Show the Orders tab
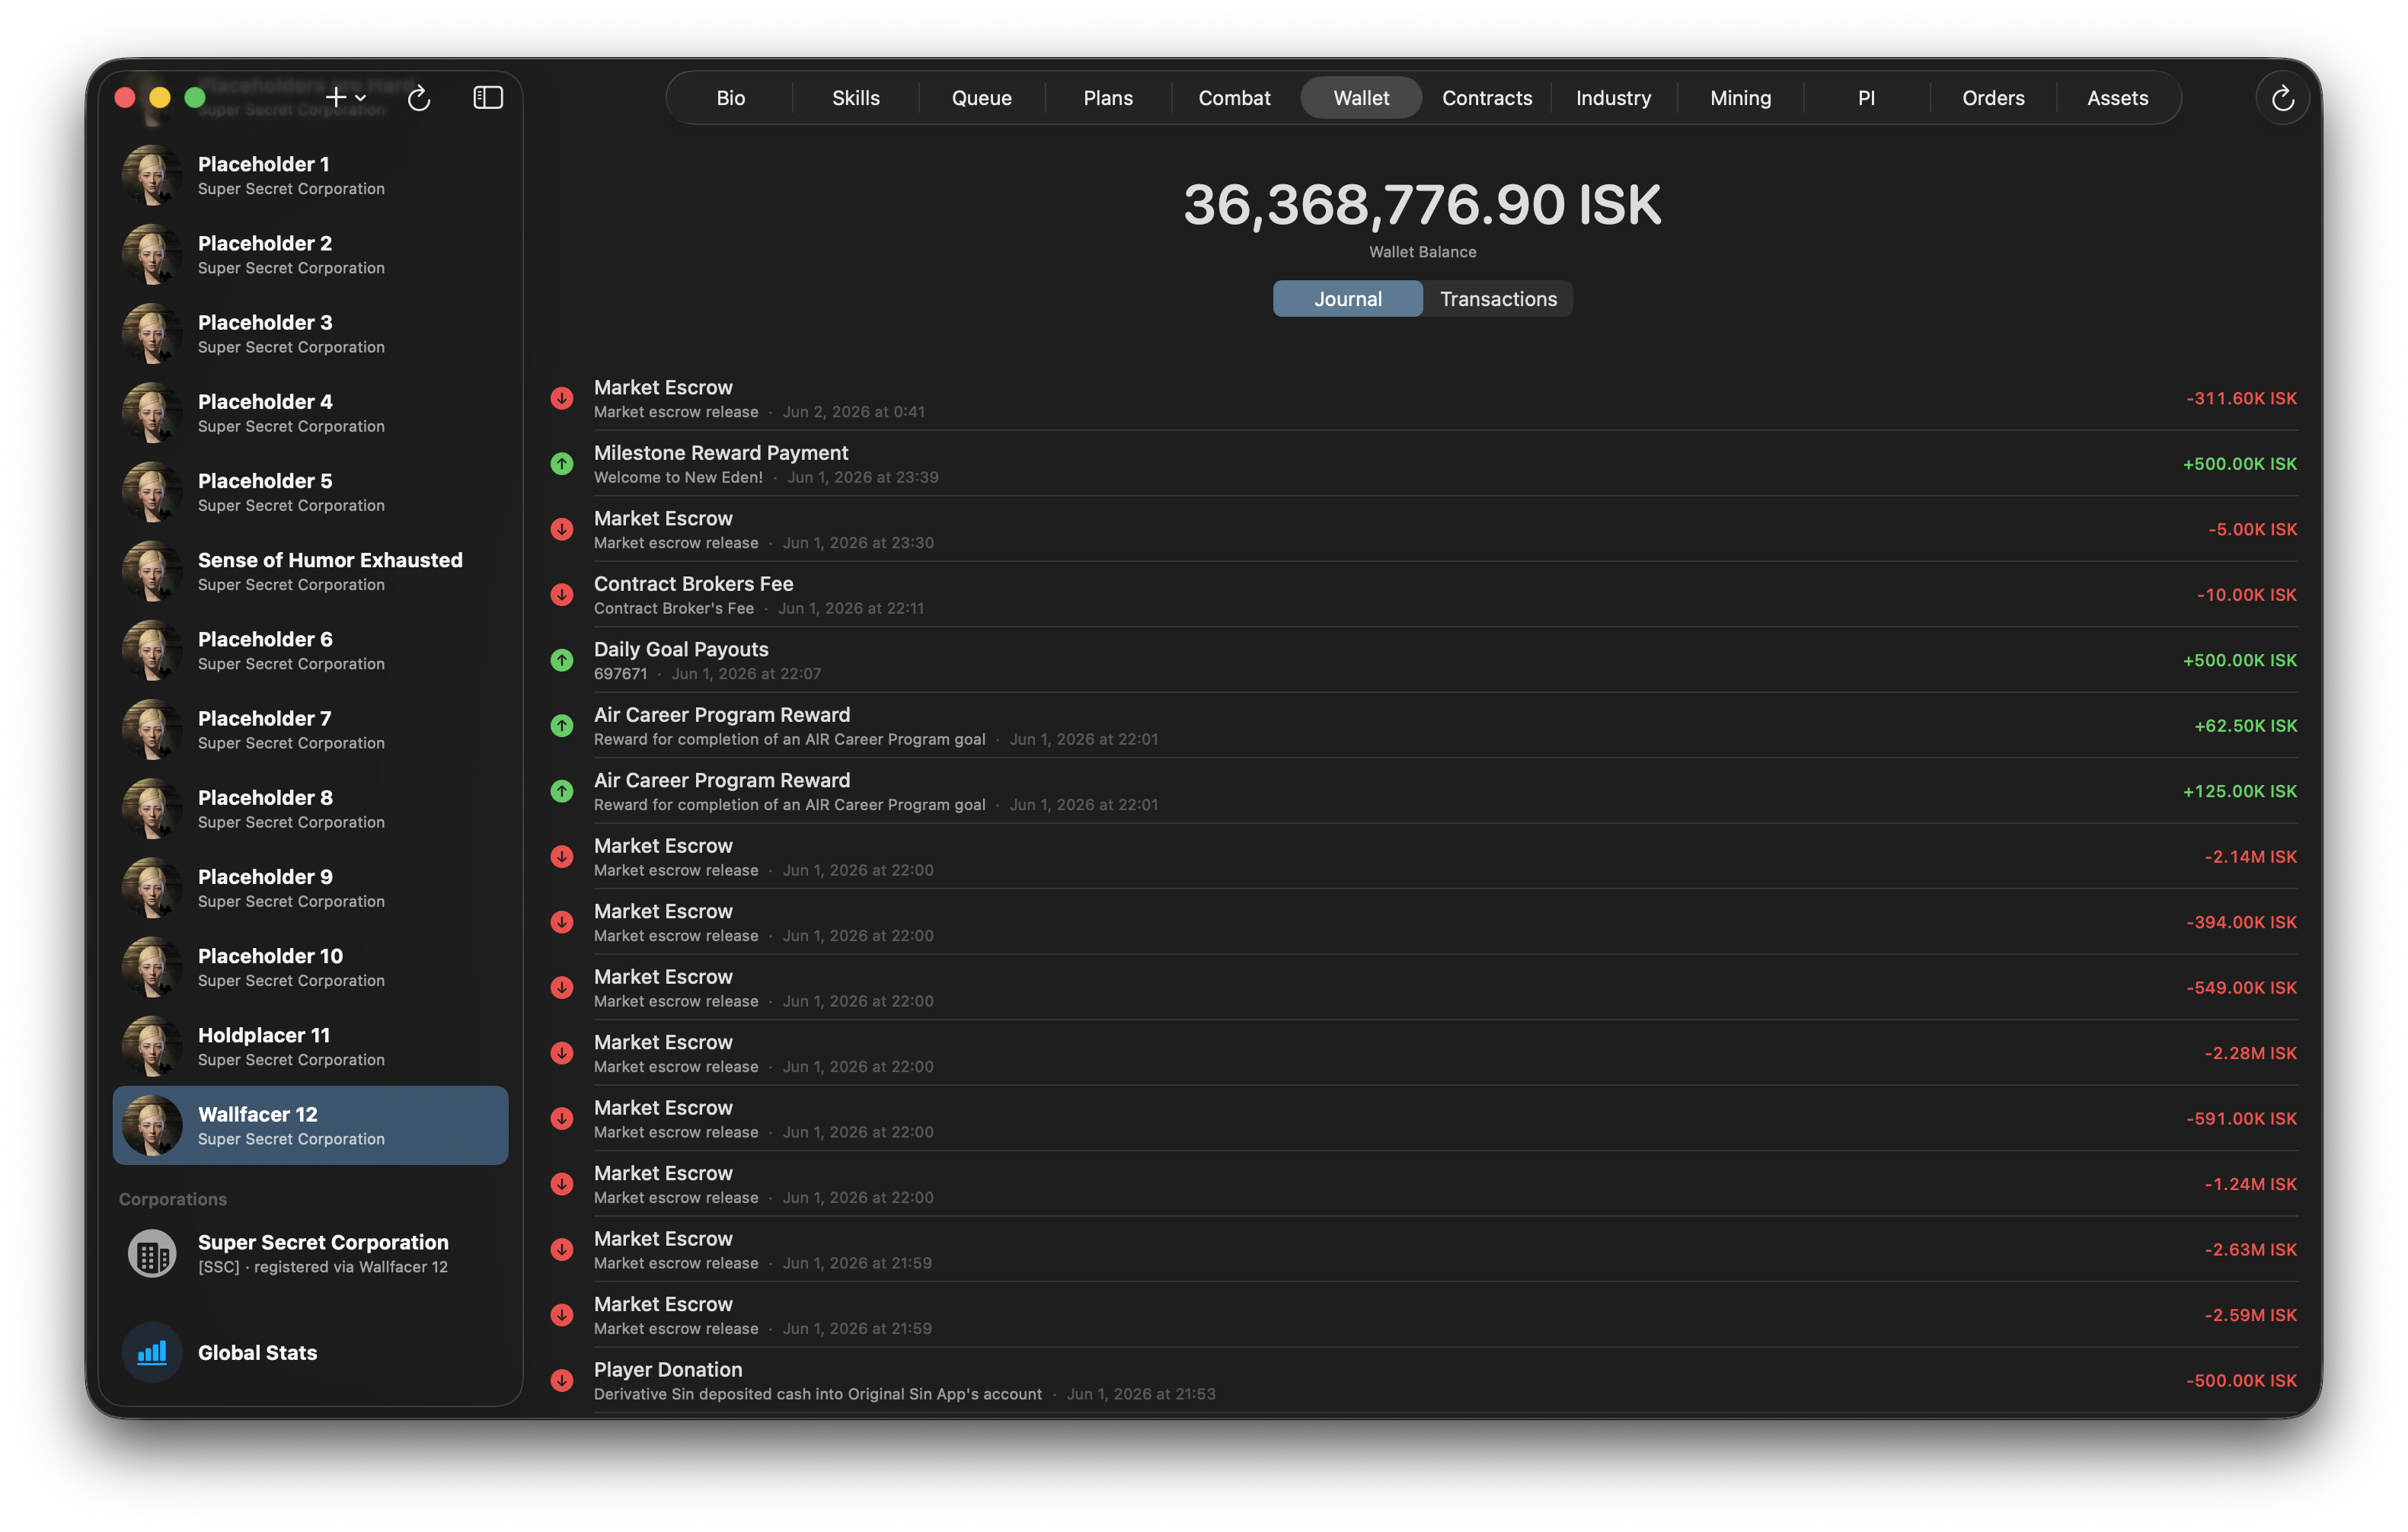Image resolution: width=2408 pixels, height=1532 pixels. click(x=1993, y=98)
